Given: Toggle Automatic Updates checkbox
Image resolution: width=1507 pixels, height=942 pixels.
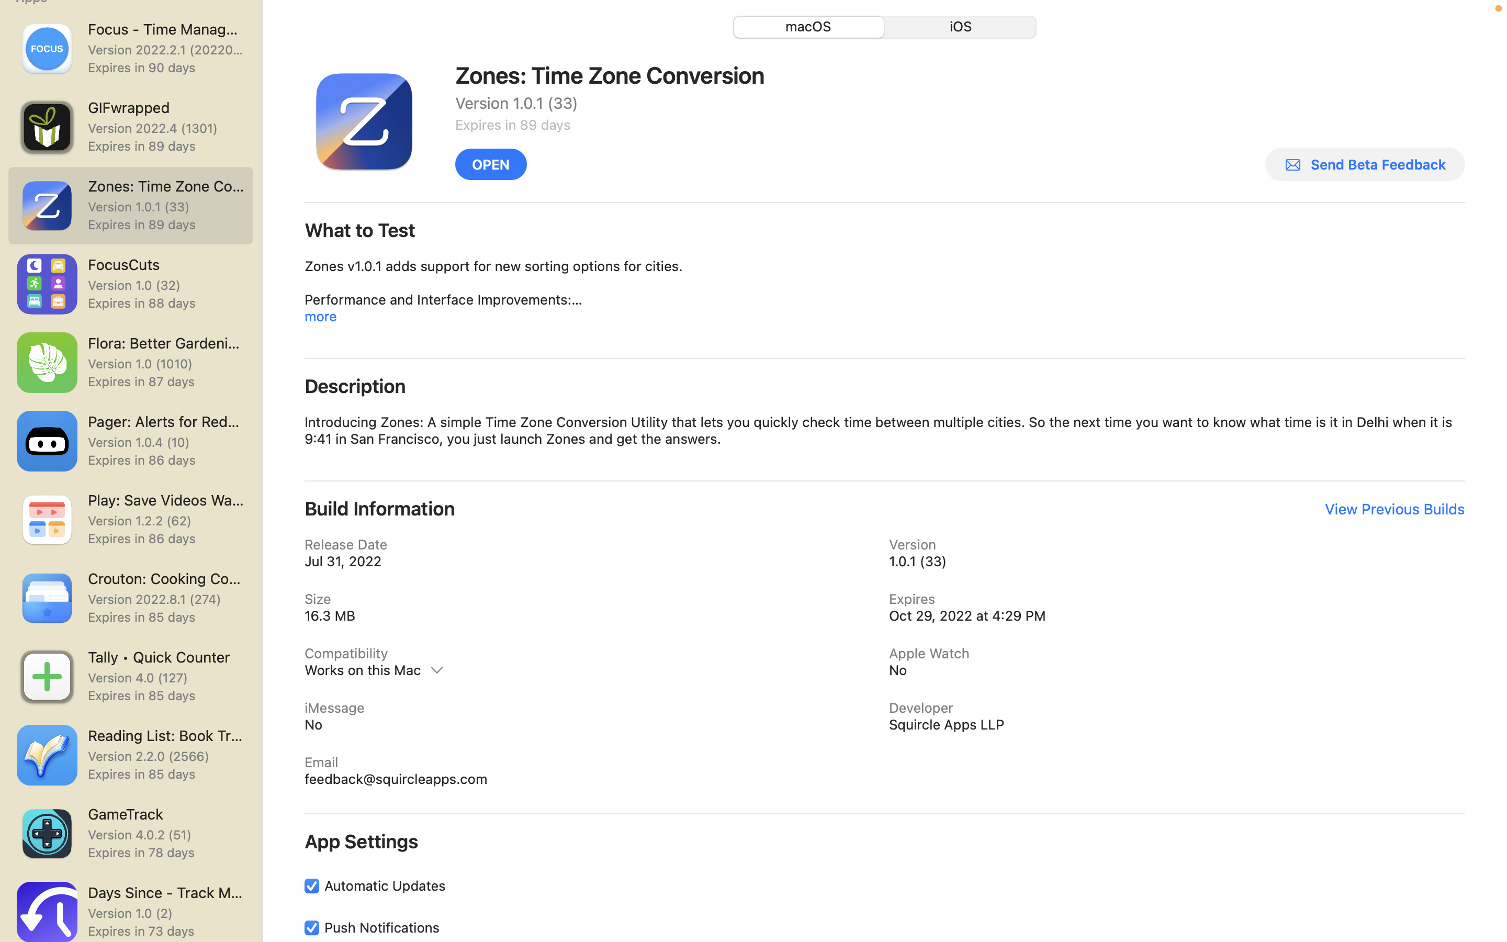Looking at the screenshot, I should click(311, 885).
